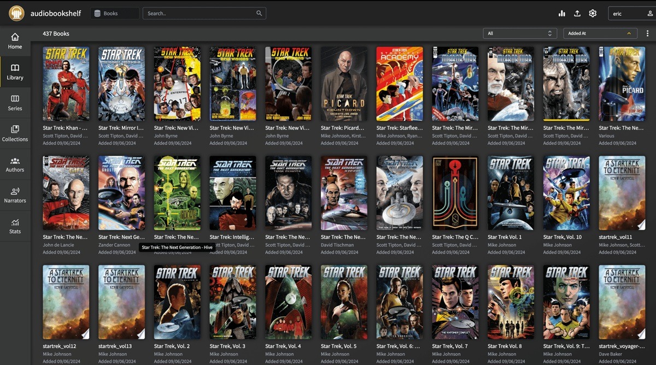Open the Star Trek: Picard Countdown book
The width and height of the screenshot is (656, 365).
[x=343, y=83]
